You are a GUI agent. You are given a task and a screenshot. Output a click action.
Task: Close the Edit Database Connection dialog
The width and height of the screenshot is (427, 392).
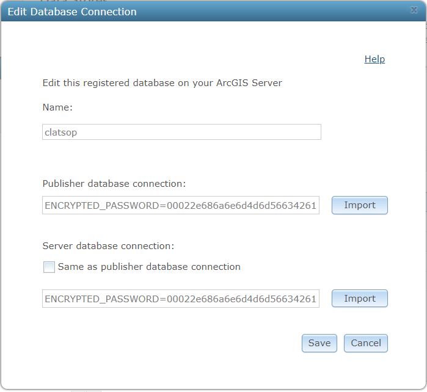coord(414,11)
